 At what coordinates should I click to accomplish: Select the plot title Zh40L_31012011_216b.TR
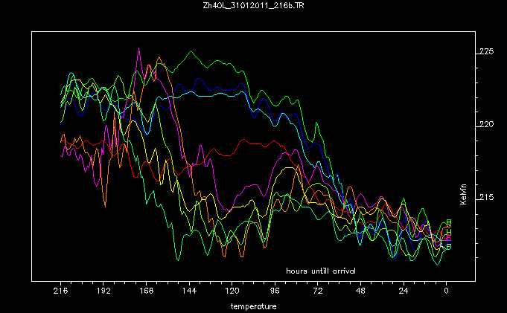click(253, 5)
